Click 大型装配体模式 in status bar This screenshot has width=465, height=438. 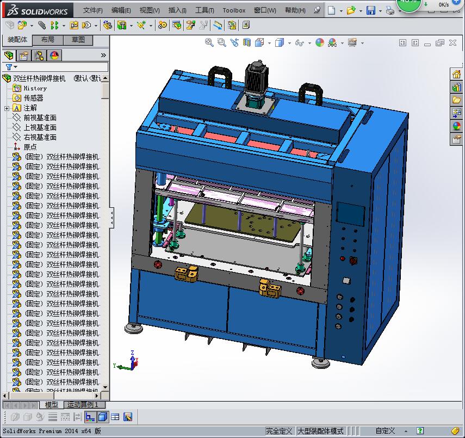coord(320,431)
